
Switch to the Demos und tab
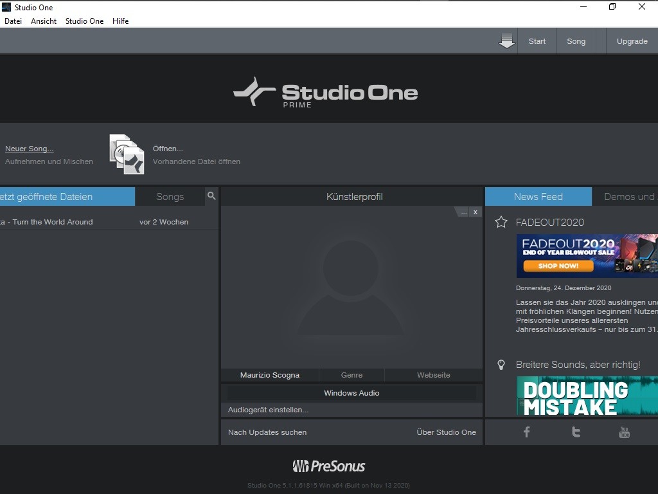[x=625, y=197]
